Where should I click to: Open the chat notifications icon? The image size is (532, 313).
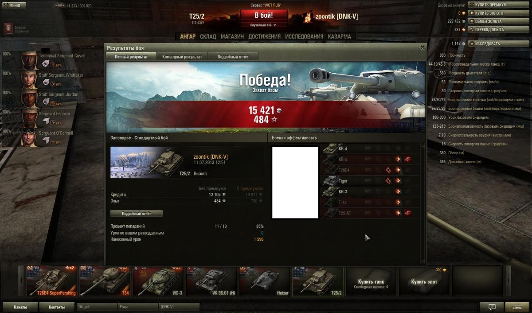coord(492,307)
